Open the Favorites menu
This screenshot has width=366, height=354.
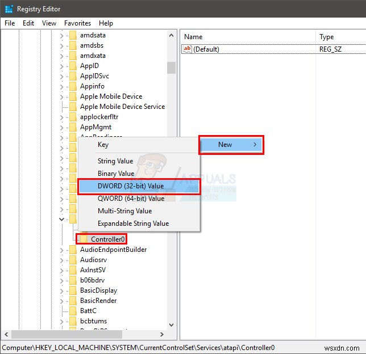point(77,23)
